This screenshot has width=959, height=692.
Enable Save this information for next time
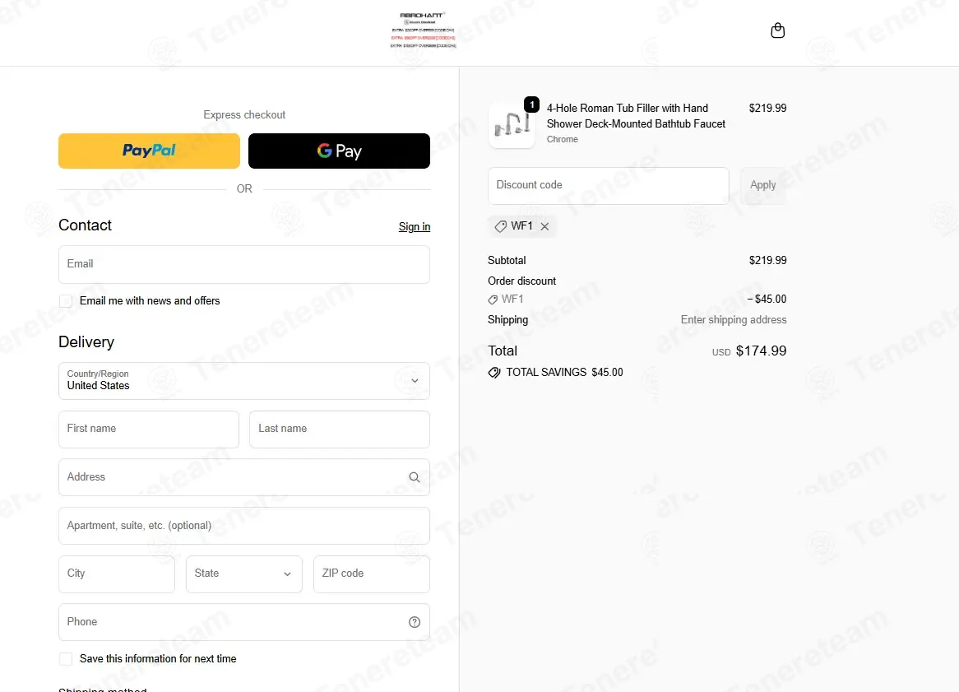(x=66, y=659)
